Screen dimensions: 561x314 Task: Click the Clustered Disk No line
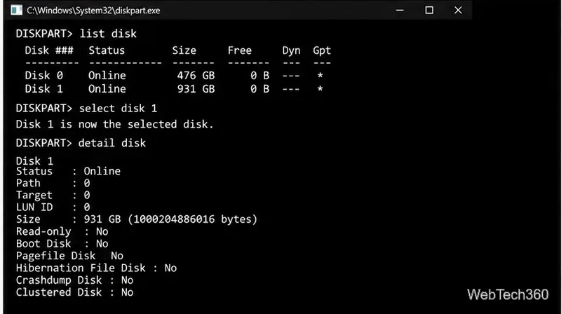(75, 292)
